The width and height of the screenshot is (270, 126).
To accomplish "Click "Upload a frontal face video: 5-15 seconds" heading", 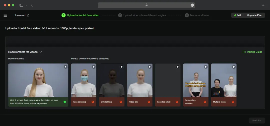I will 50,28.
